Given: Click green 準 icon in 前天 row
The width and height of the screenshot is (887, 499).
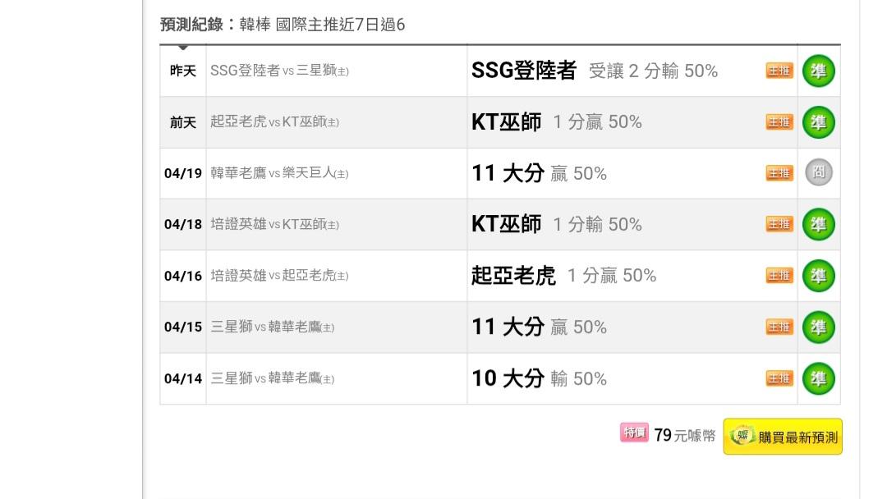Looking at the screenshot, I should [x=818, y=122].
